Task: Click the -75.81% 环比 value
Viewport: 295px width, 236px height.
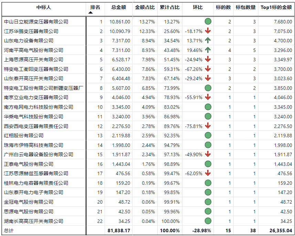Action: click(193, 126)
